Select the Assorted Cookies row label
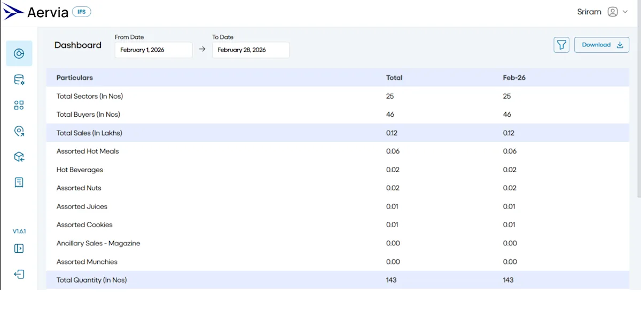641x321 pixels. point(84,225)
